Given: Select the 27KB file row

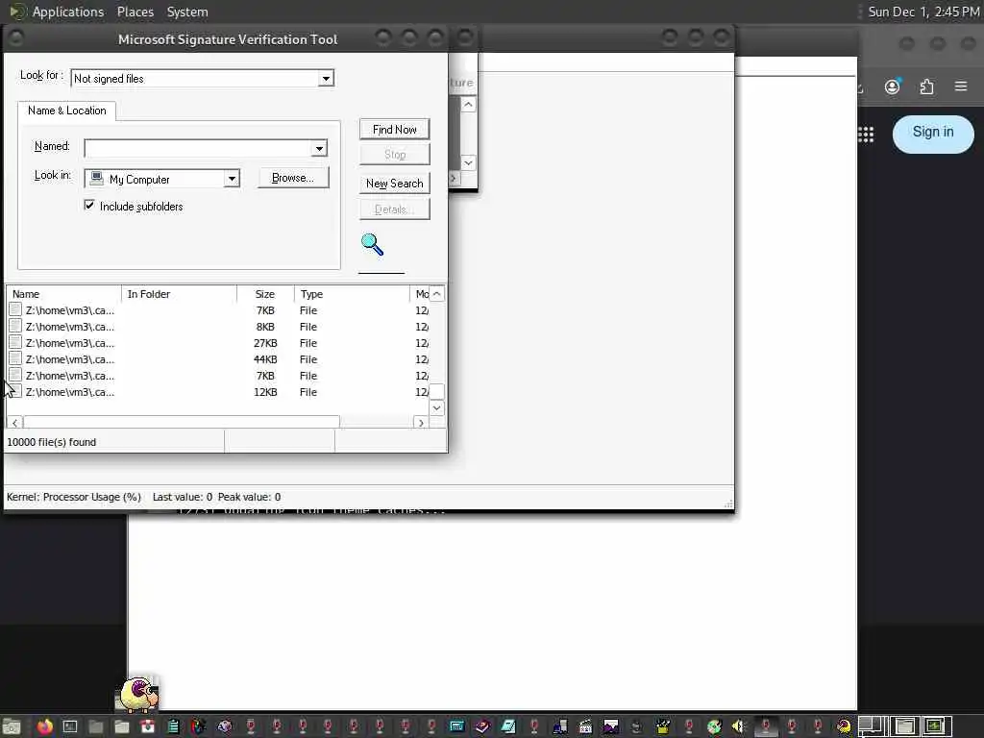Looking at the screenshot, I should pyautogui.click(x=218, y=343).
